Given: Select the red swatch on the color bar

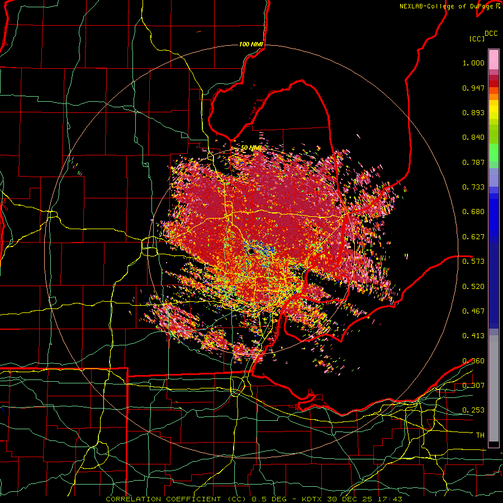Looking at the screenshot, I should [493, 84].
